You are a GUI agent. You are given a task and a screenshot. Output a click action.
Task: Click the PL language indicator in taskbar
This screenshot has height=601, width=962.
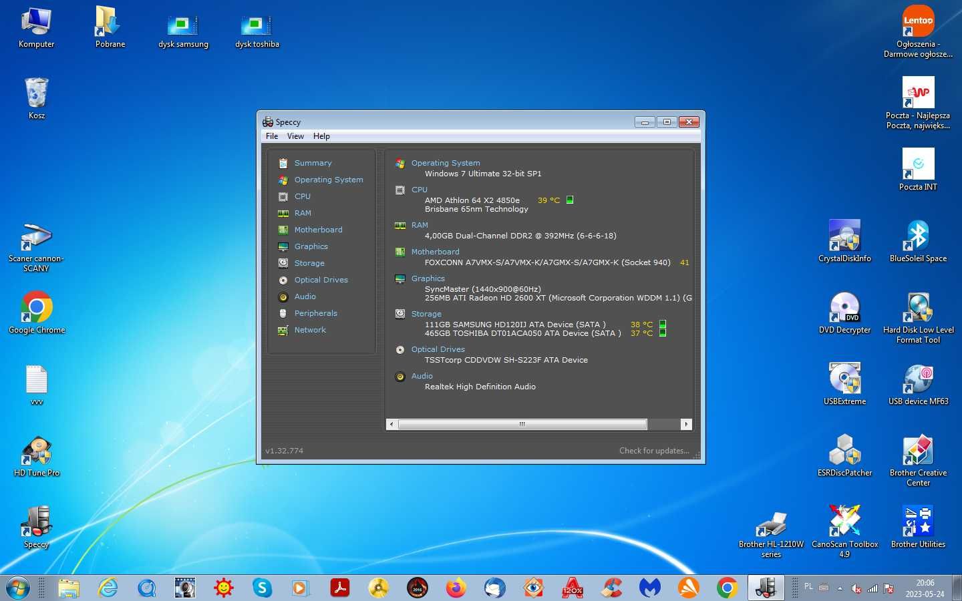tap(808, 586)
